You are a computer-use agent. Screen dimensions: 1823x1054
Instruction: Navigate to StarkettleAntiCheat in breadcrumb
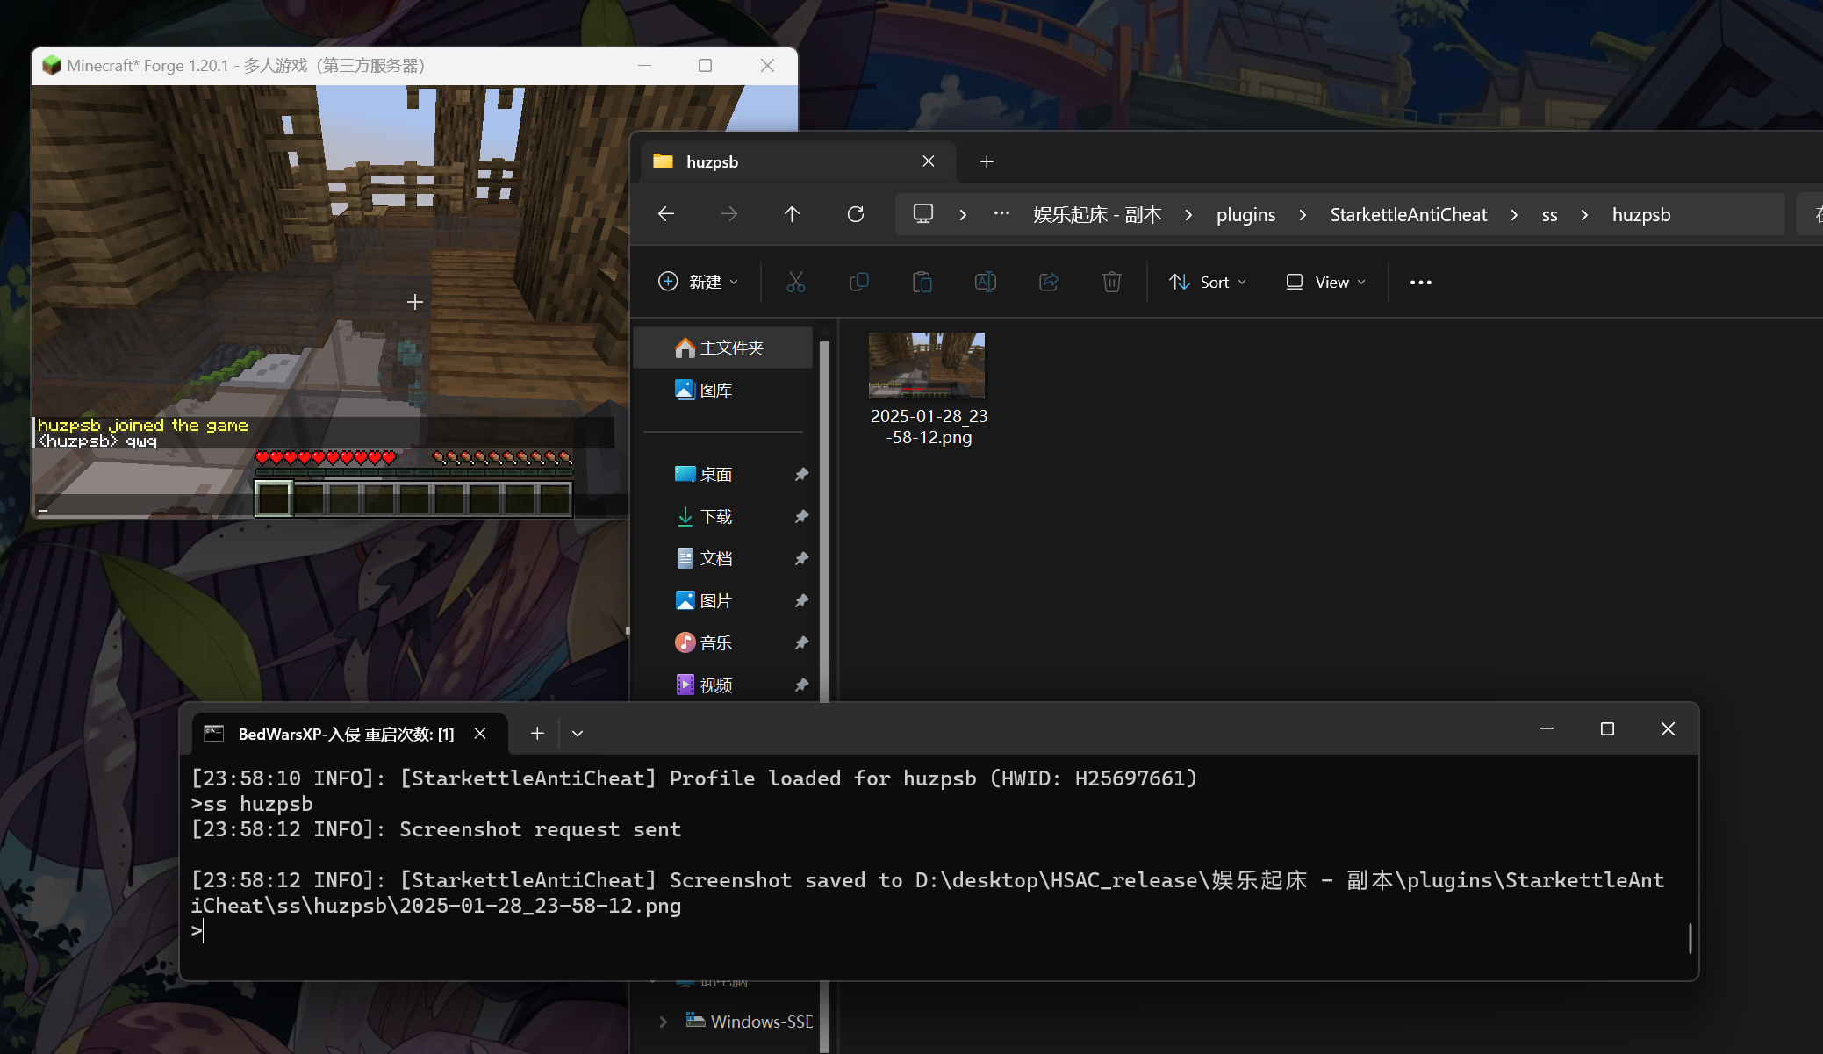(1408, 214)
